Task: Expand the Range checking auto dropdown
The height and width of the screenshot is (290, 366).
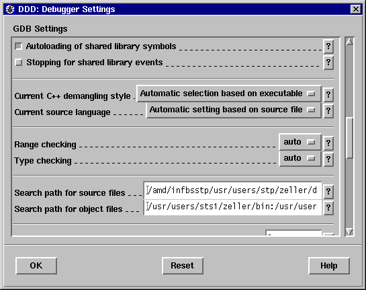Action: coord(300,142)
